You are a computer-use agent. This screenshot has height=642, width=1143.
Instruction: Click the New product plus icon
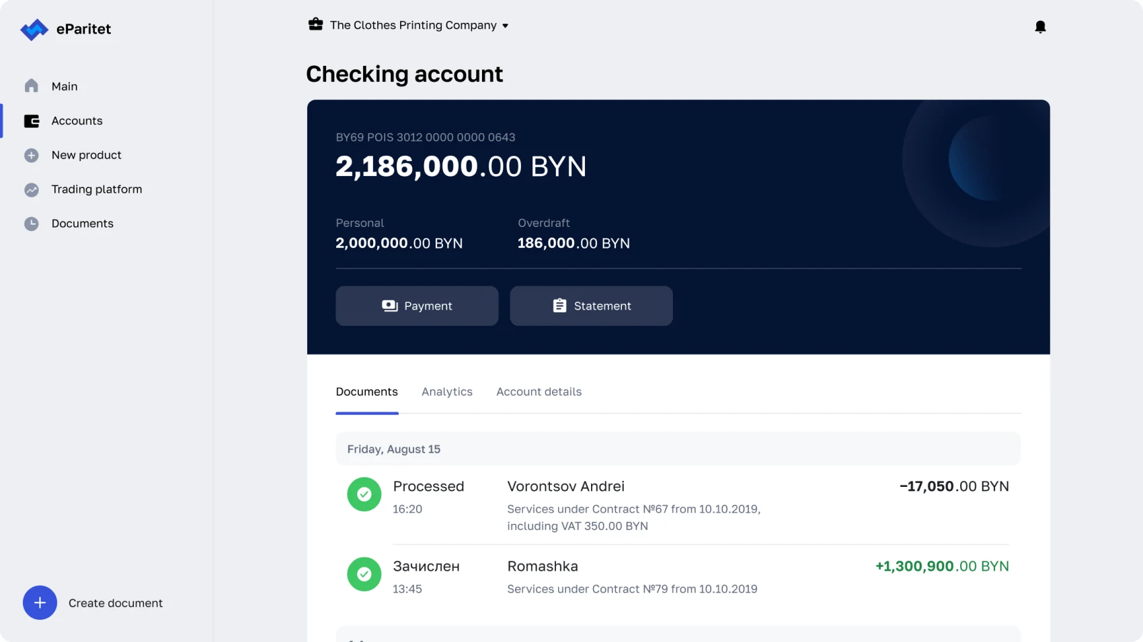coord(32,155)
